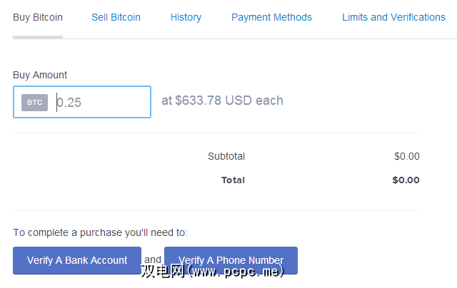Open the Payment Methods tab
Image resolution: width=457 pixels, height=288 pixels.
271,17
